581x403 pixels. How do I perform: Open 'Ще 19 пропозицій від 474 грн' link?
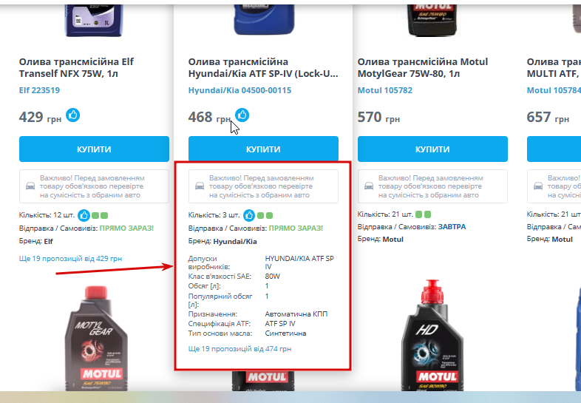(x=239, y=348)
